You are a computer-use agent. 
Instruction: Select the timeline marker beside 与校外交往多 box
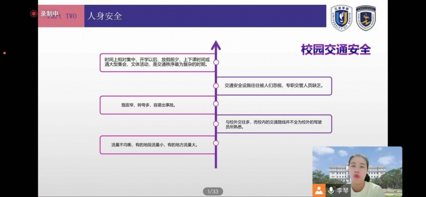(216, 124)
